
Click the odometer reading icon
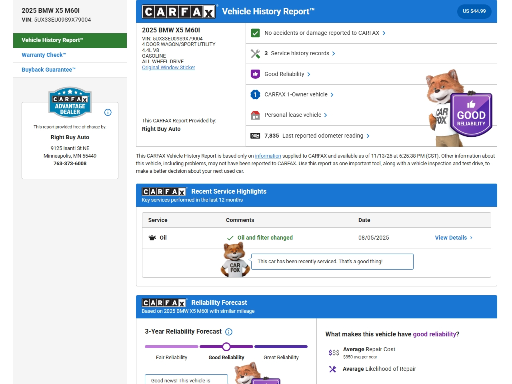[255, 136]
